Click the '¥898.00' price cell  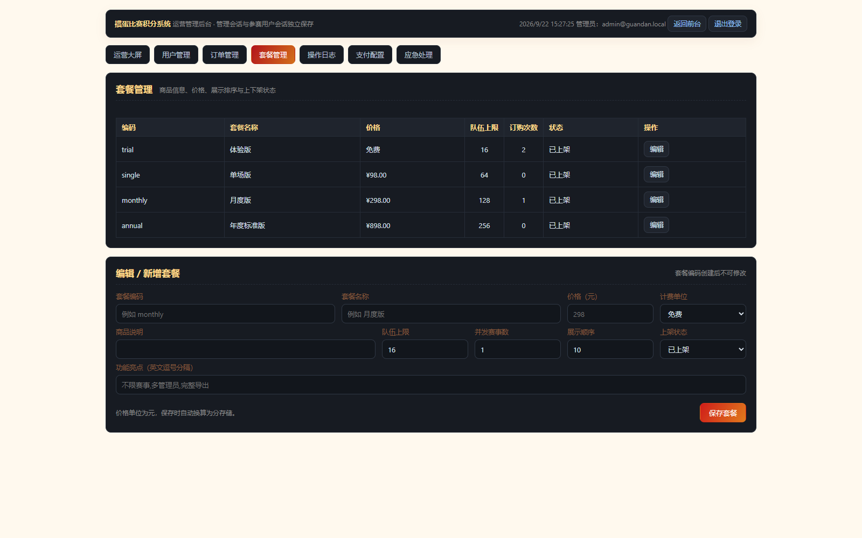(412, 225)
